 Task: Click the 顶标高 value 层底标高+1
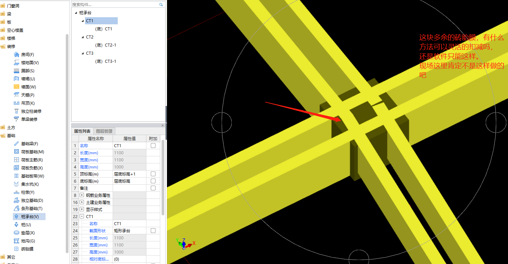130,174
